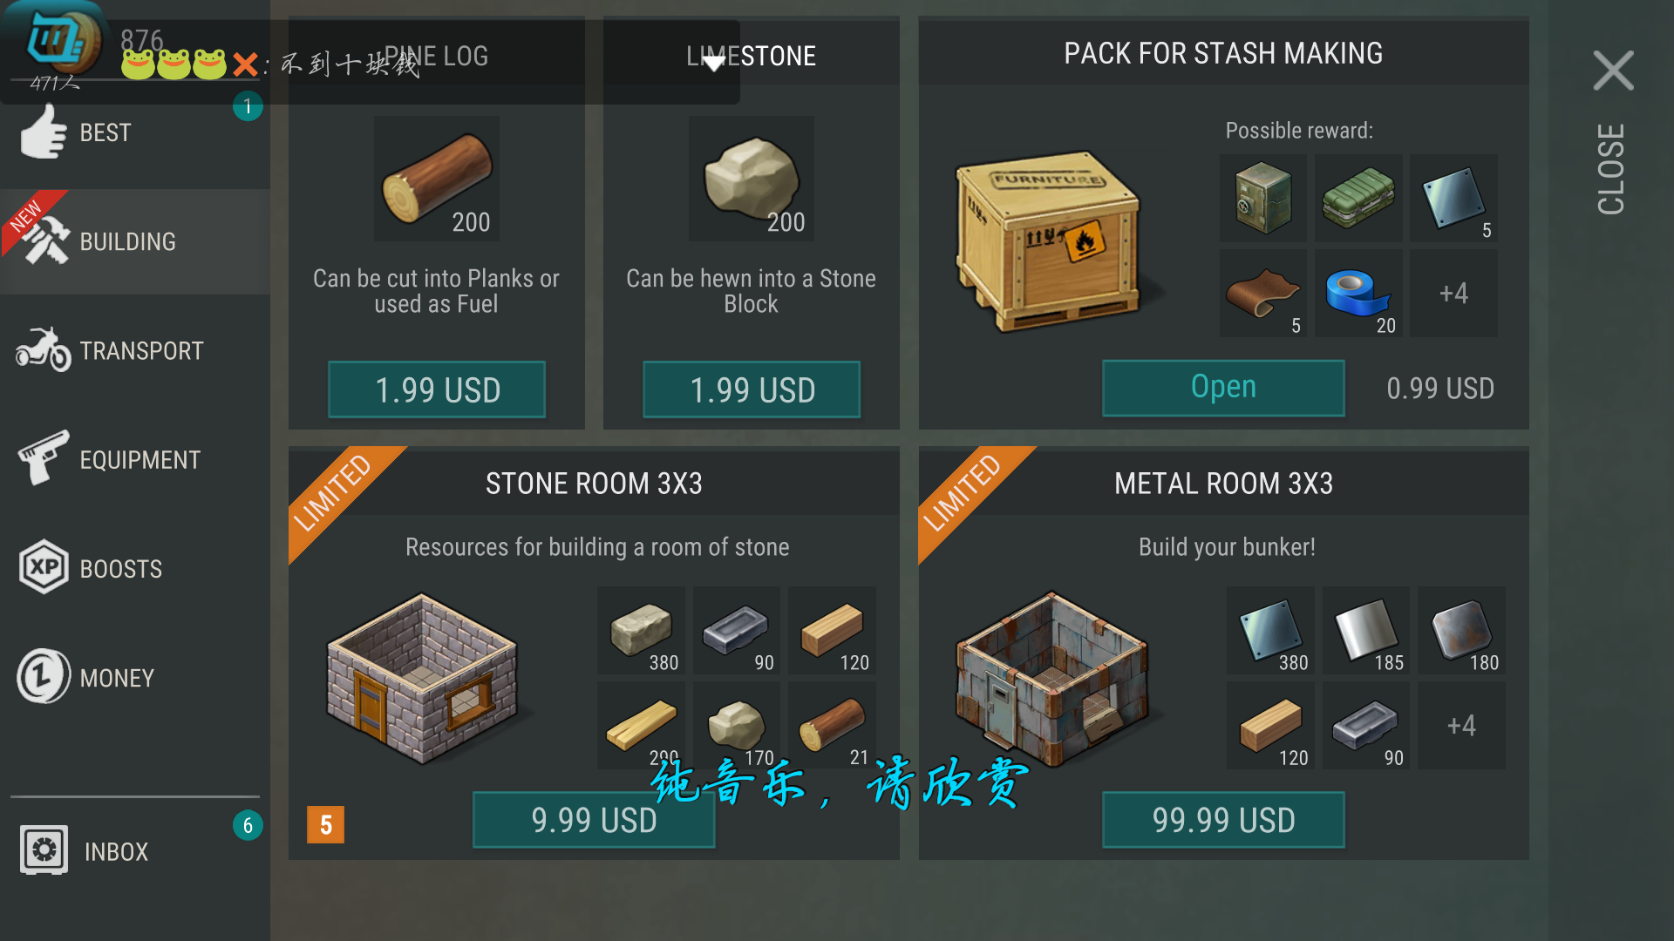Buy Pine Log for 1.99 USD
The height and width of the screenshot is (941, 1674).
click(437, 389)
